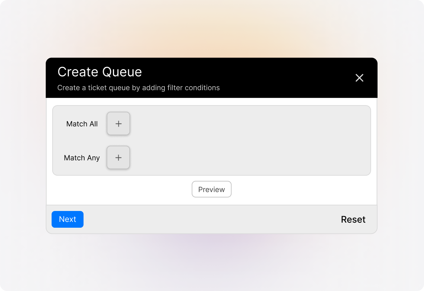
Task: Select the Match All add-condition button
Action: coord(118,124)
